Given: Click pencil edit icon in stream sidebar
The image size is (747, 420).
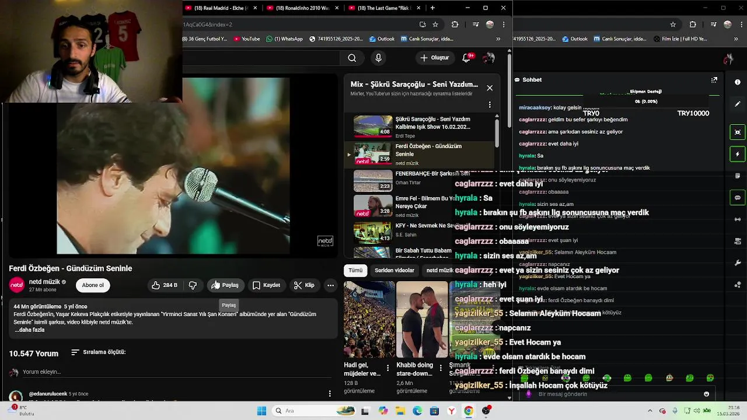Looking at the screenshot, I should click(738, 104).
